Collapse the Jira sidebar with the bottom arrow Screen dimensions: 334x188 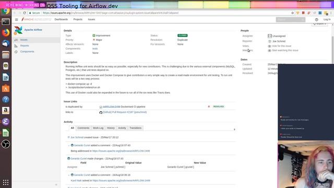pyautogui.click(x=56, y=184)
